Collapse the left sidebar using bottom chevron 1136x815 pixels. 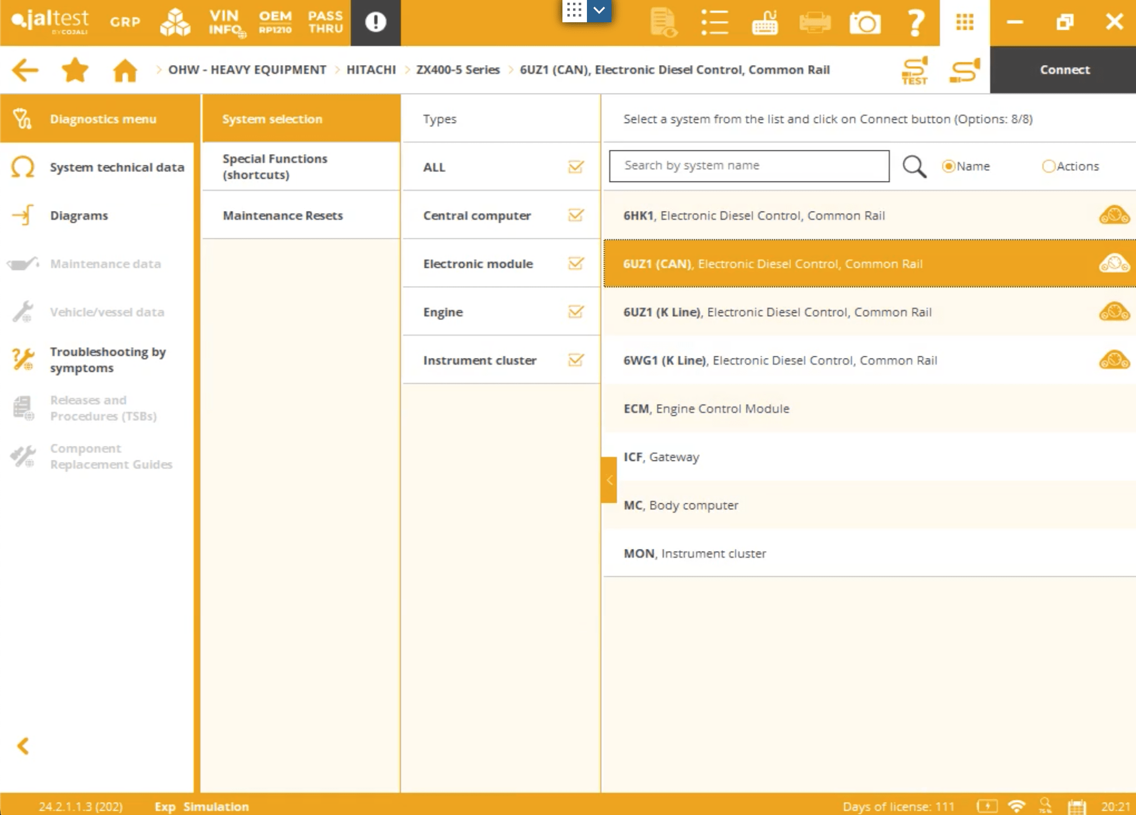(x=23, y=746)
